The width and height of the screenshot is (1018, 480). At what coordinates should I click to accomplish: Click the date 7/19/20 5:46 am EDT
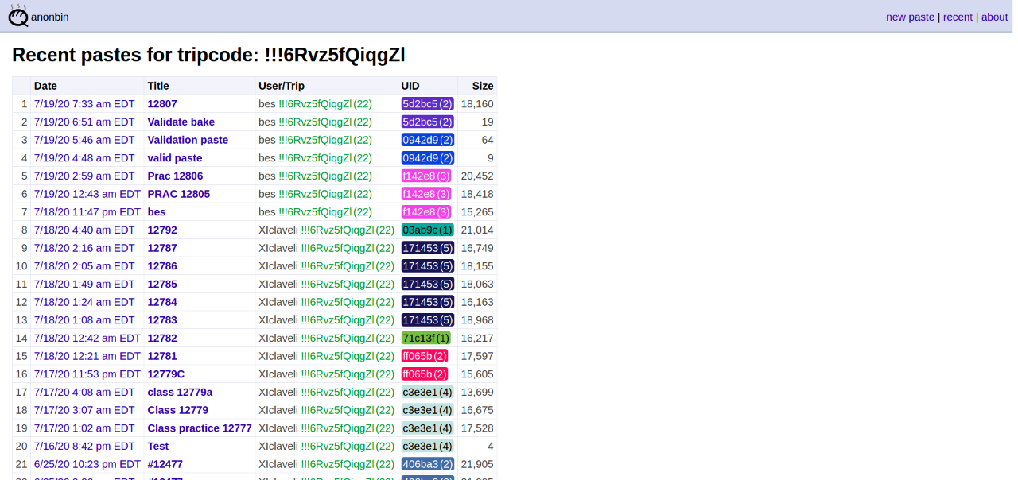click(84, 140)
